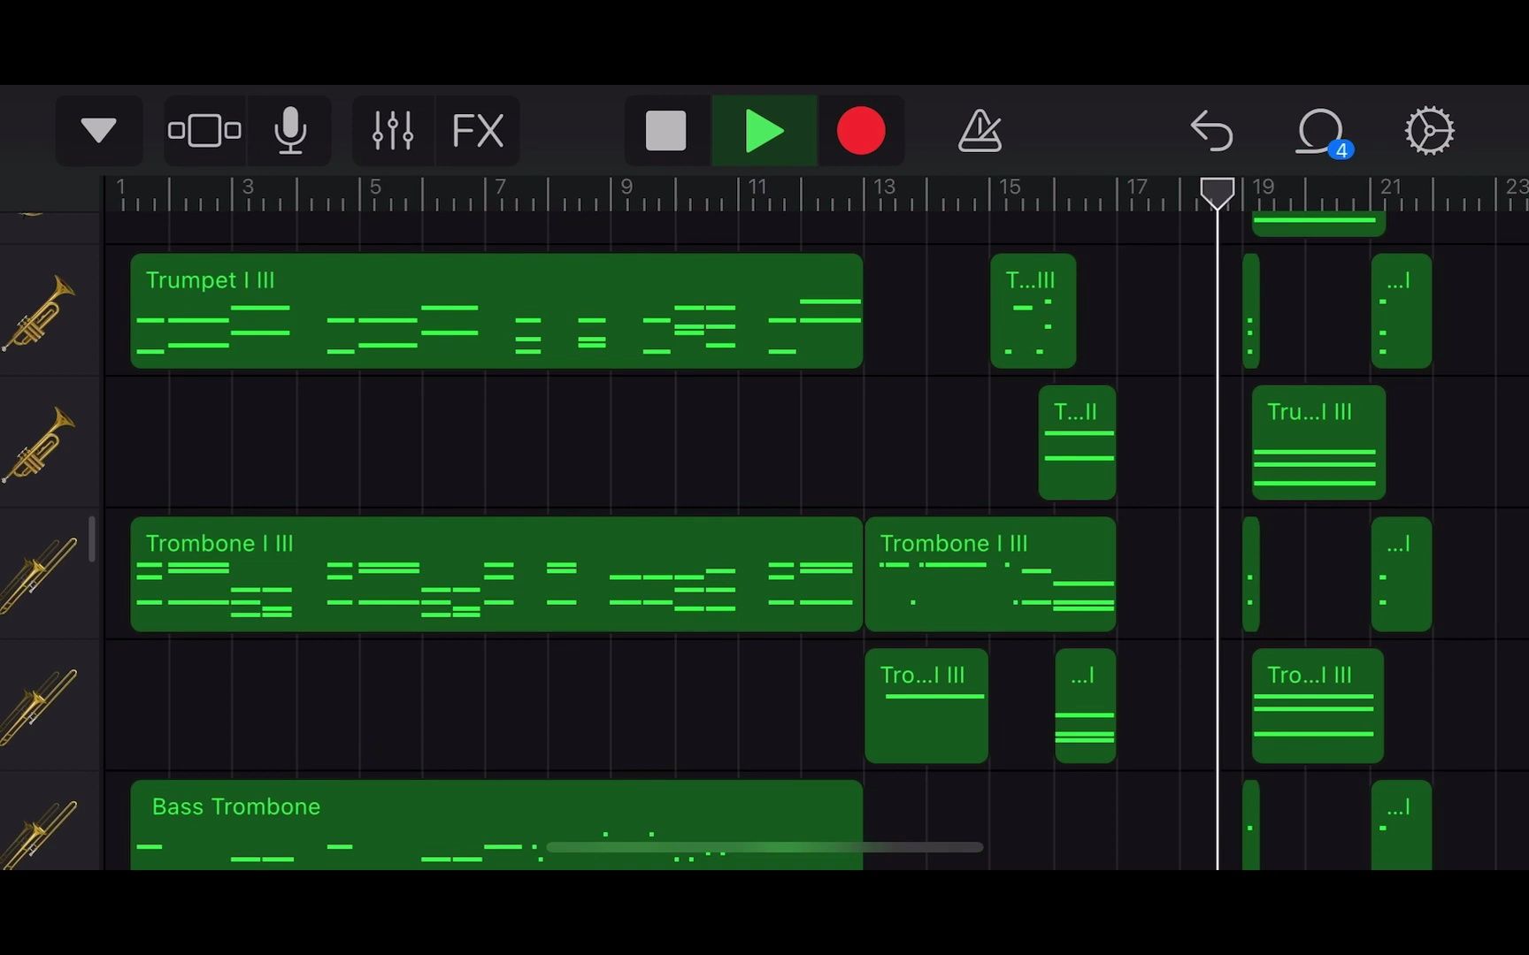1529x955 pixels.
Task: Select the long Trumpet I III region
Action: point(496,311)
